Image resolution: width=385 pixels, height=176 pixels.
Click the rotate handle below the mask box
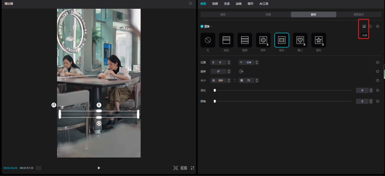pyautogui.click(x=99, y=124)
